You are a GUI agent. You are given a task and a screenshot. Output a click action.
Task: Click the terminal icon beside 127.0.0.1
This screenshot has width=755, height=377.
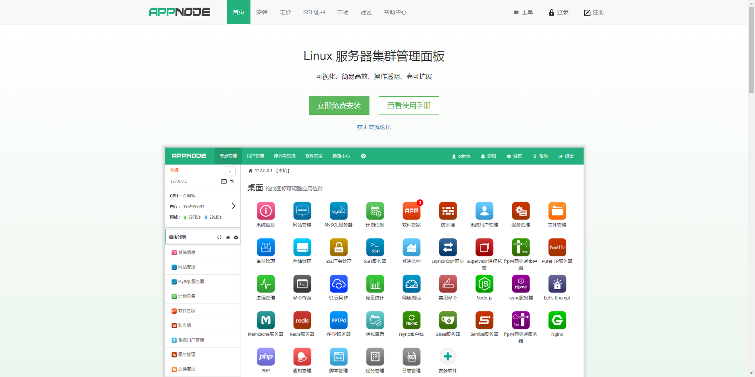point(224,181)
